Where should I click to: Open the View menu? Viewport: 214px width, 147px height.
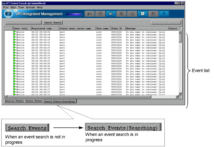click(21, 7)
